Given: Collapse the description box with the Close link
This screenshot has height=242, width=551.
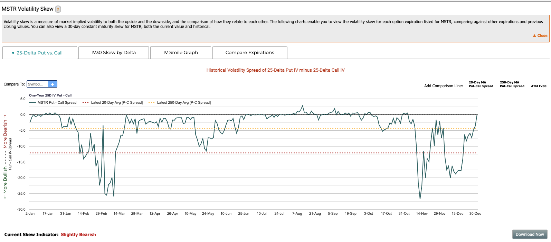Looking at the screenshot, I should (x=540, y=36).
